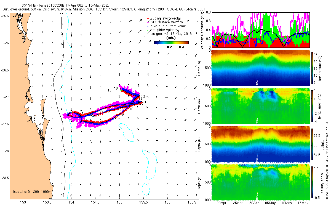Click track waypoint number 10 on the map
Viewport: 331px width, 206px height.
click(131, 109)
